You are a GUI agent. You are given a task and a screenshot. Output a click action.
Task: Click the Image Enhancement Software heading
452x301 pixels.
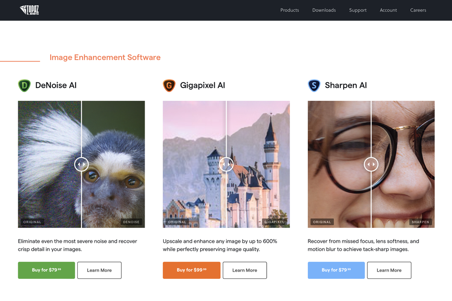[x=105, y=57]
